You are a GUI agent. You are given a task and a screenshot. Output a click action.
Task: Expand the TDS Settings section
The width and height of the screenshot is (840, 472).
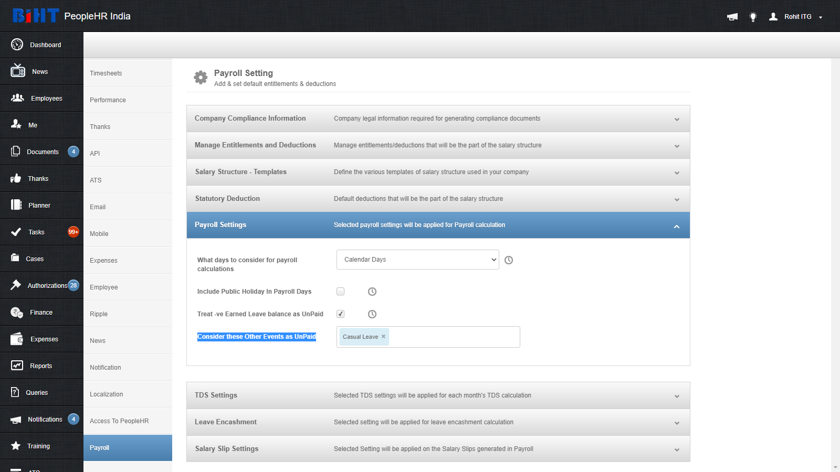click(x=438, y=395)
